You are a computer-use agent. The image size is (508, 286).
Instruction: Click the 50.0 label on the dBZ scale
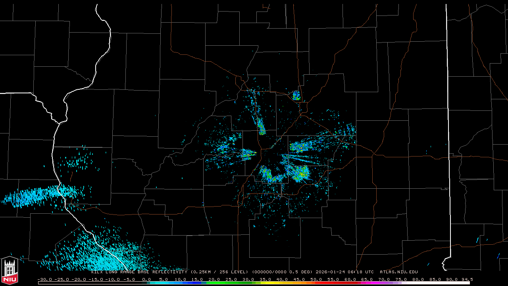[x=316, y=279]
